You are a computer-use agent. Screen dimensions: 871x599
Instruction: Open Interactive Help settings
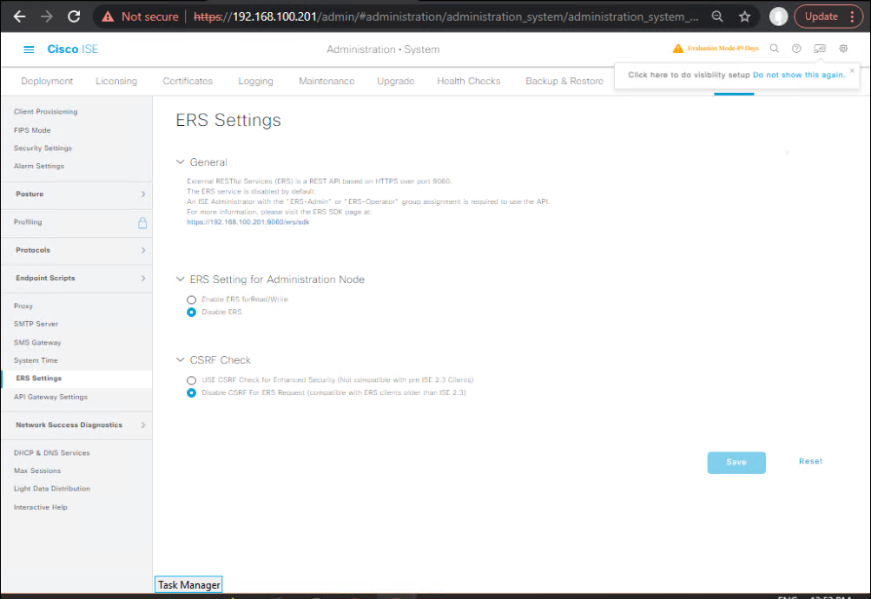[41, 507]
